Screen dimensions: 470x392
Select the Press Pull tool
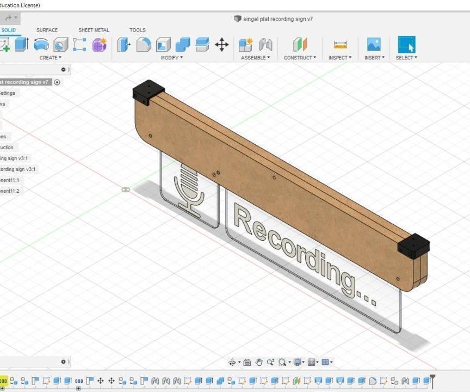[123, 45]
